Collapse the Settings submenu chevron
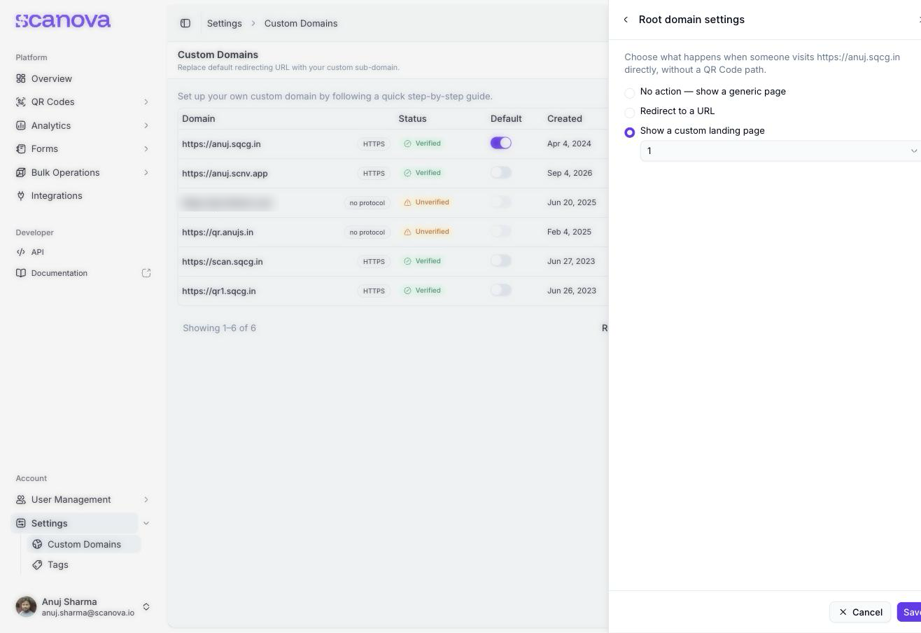The image size is (921, 633). click(146, 523)
